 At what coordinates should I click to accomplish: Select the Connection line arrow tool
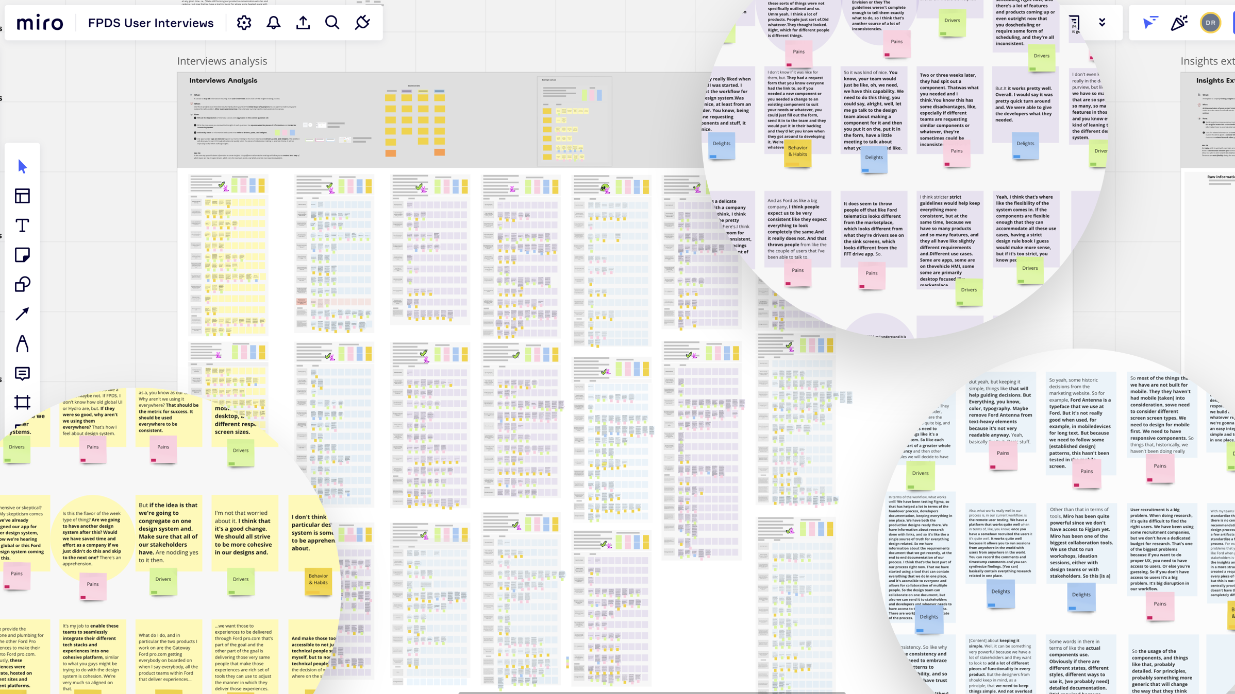pyautogui.click(x=22, y=314)
